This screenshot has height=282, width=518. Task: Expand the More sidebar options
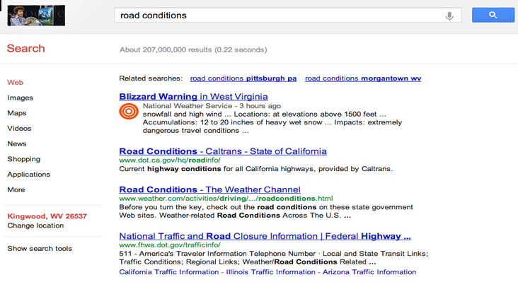(x=16, y=189)
